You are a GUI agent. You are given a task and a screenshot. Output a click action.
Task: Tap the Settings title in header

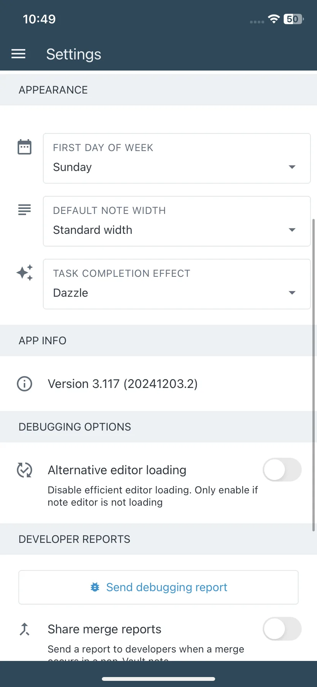point(74,54)
